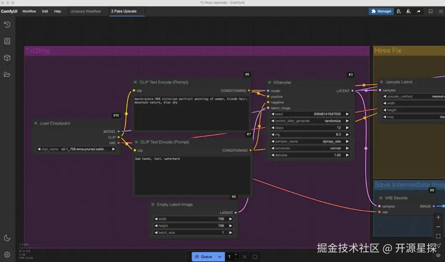The width and height of the screenshot is (445, 262).
Task: Click the seed right arrow in KSampler
Action: (347, 114)
